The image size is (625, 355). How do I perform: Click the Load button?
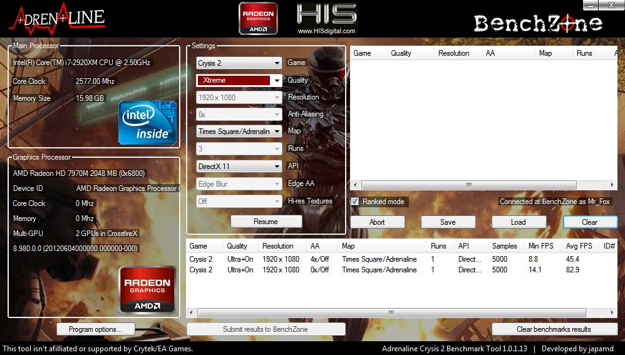point(519,222)
